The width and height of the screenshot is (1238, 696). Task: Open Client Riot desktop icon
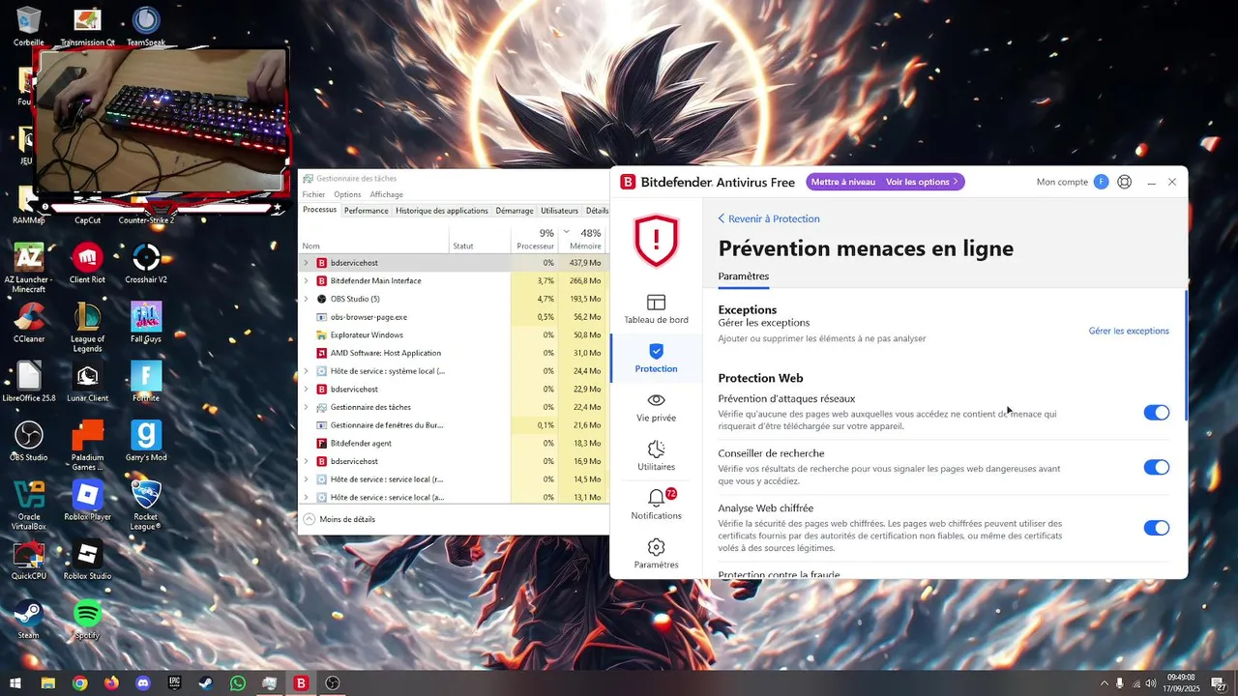pyautogui.click(x=87, y=263)
